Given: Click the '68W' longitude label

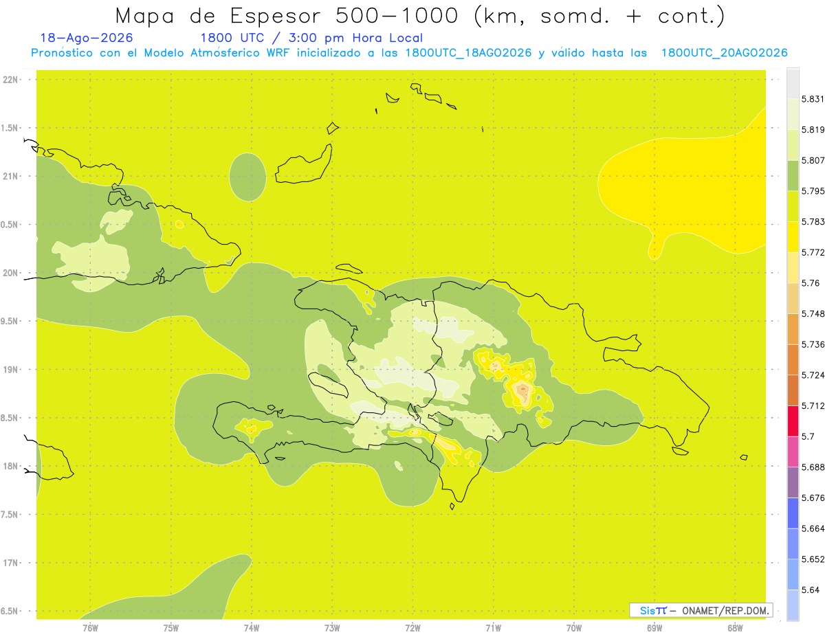Looking at the screenshot, I should 735,627.
